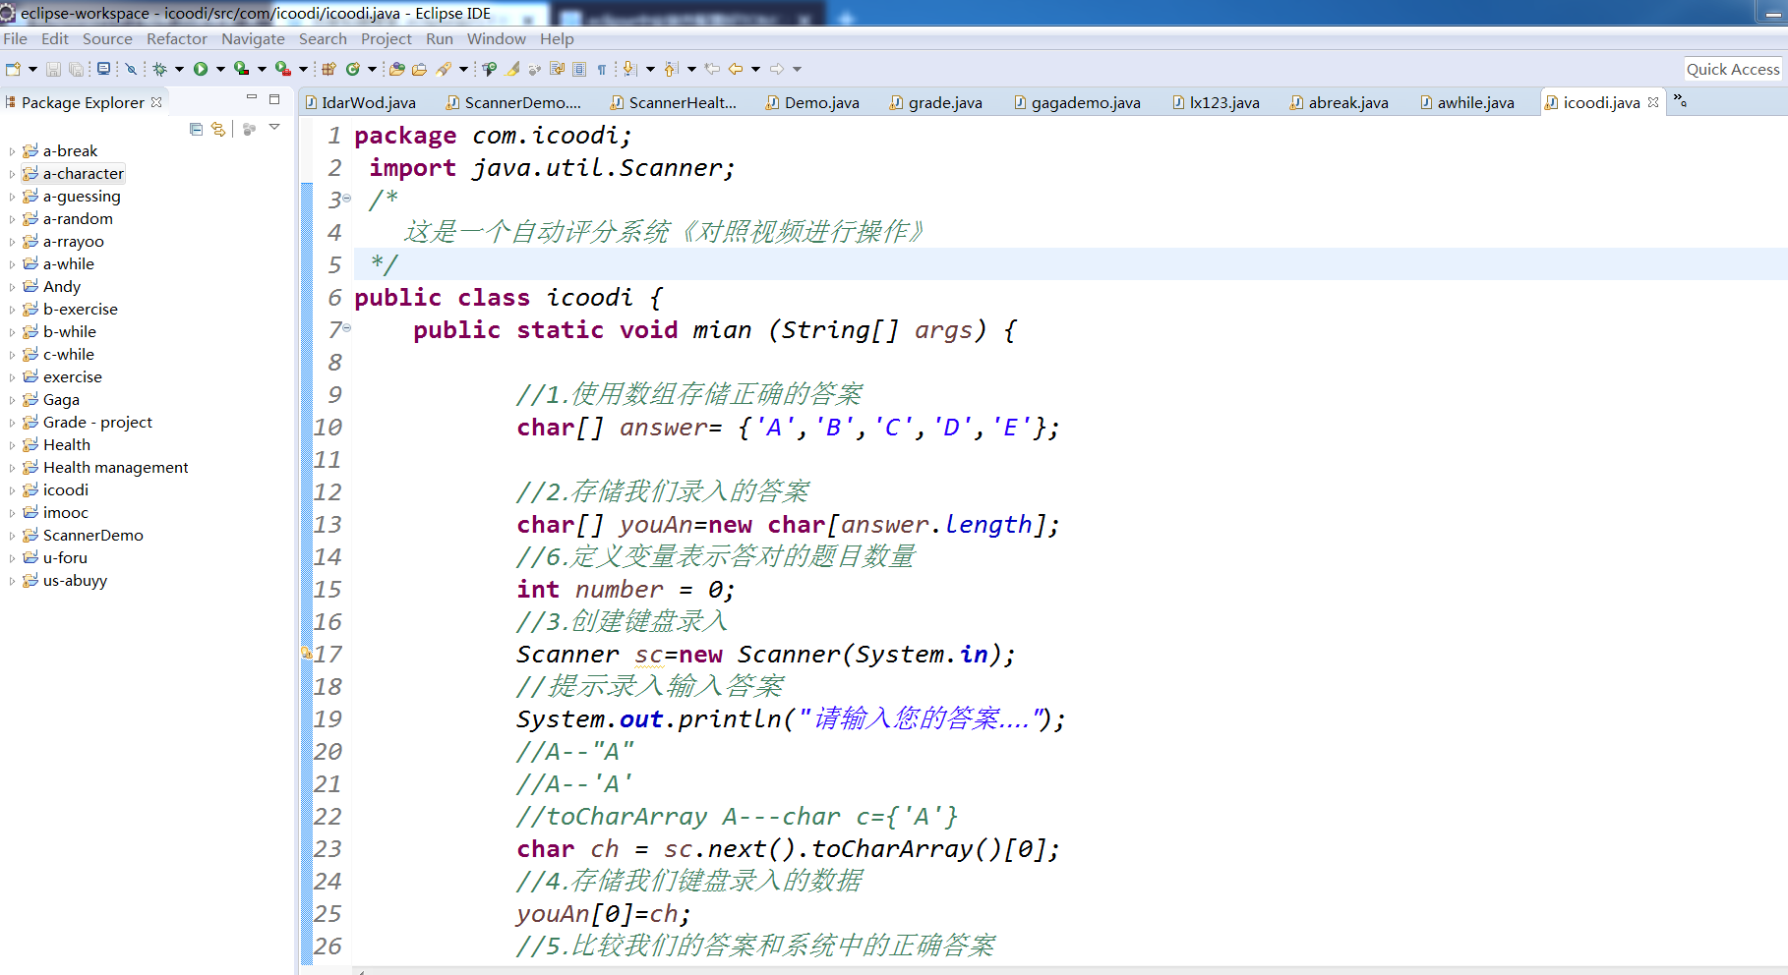Toggle Mark Occurrences highlighter
Viewport: 1788px width, 975px height.
point(512,69)
